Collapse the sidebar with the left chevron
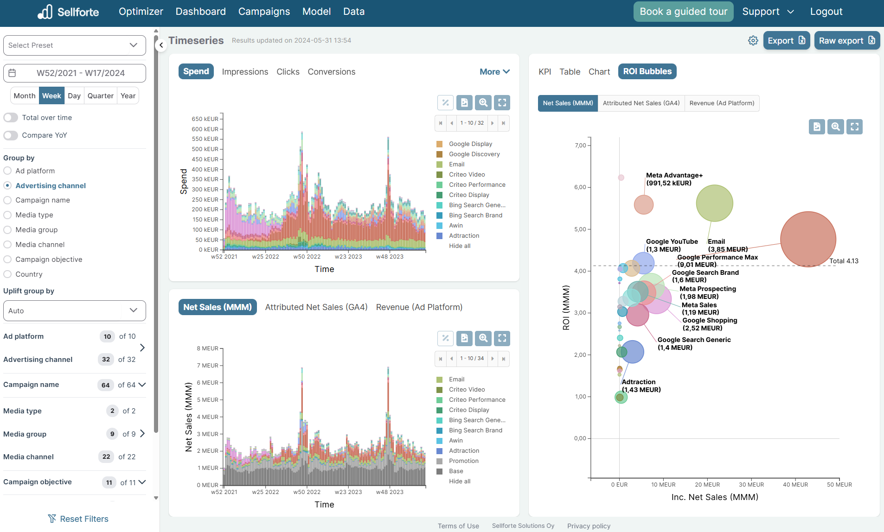Image resolution: width=884 pixels, height=532 pixels. (x=161, y=45)
